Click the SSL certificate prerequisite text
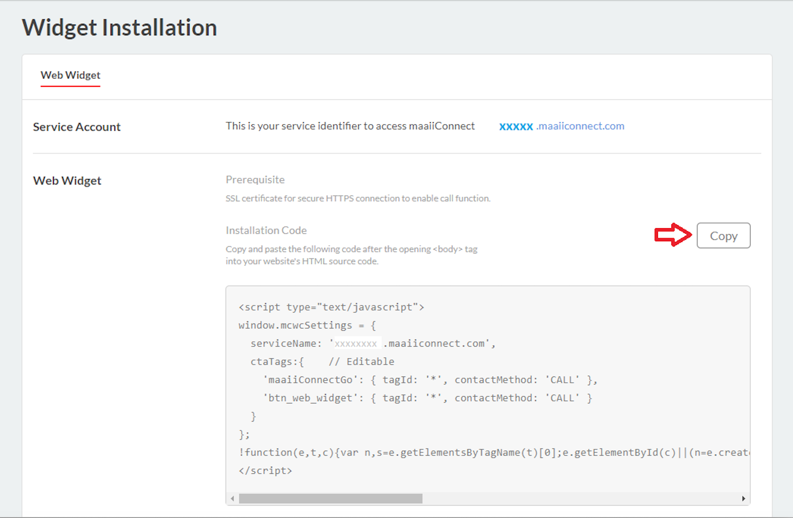 click(x=358, y=198)
